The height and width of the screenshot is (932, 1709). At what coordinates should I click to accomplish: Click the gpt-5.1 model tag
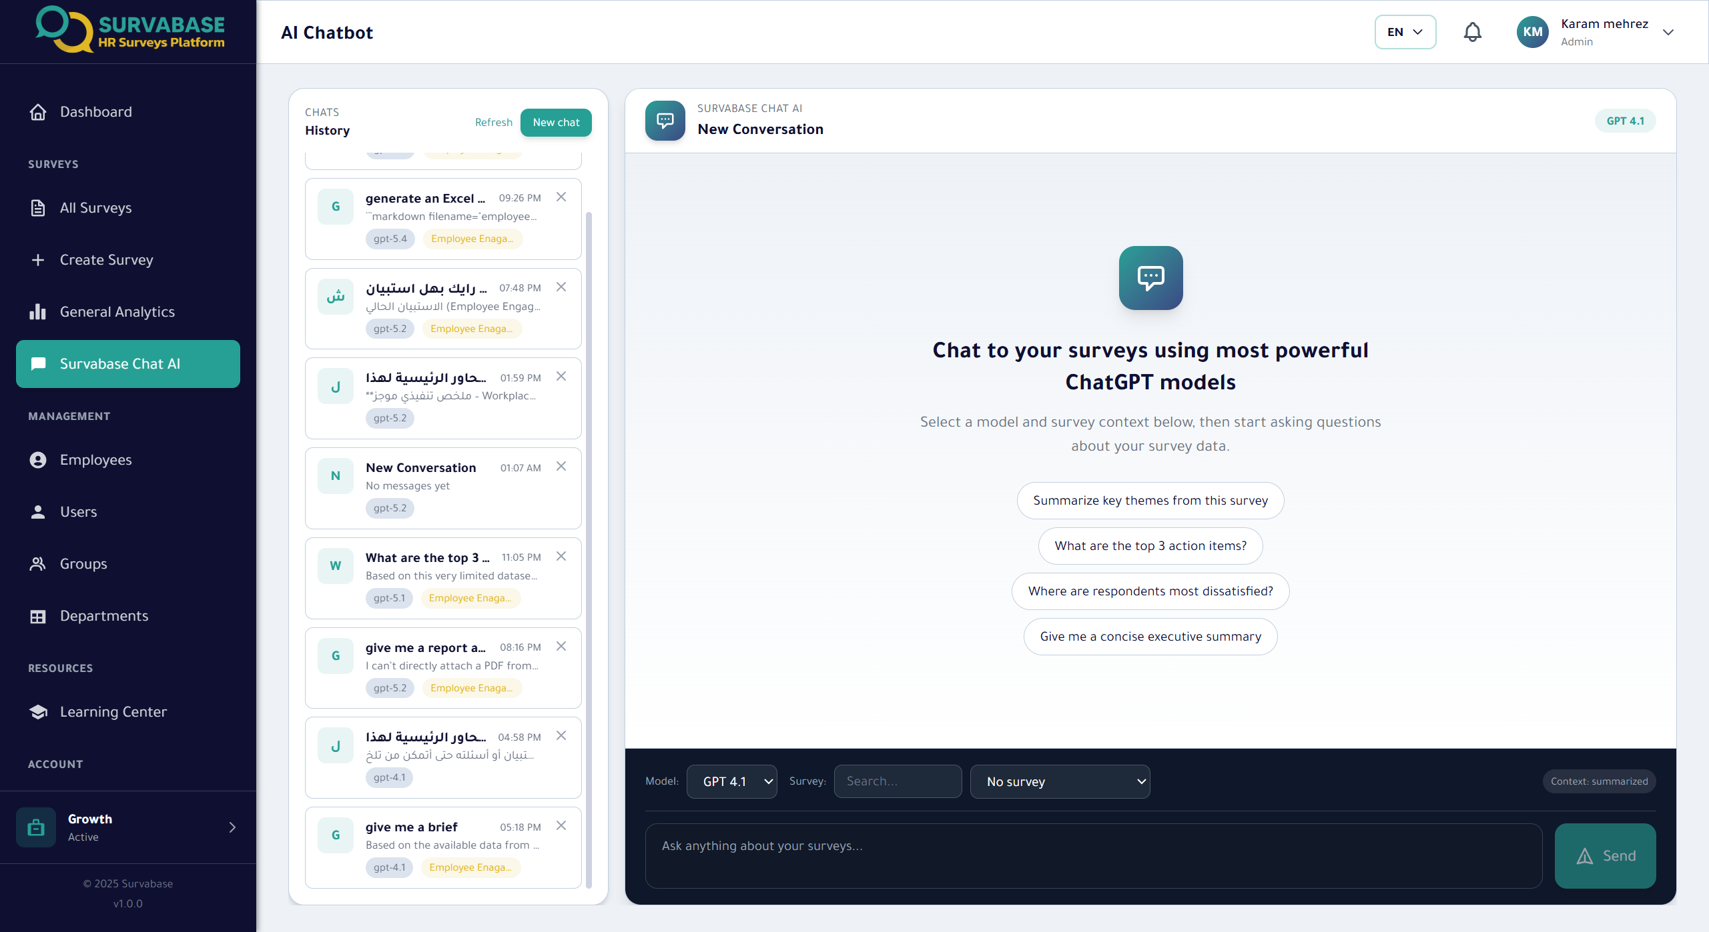389,598
